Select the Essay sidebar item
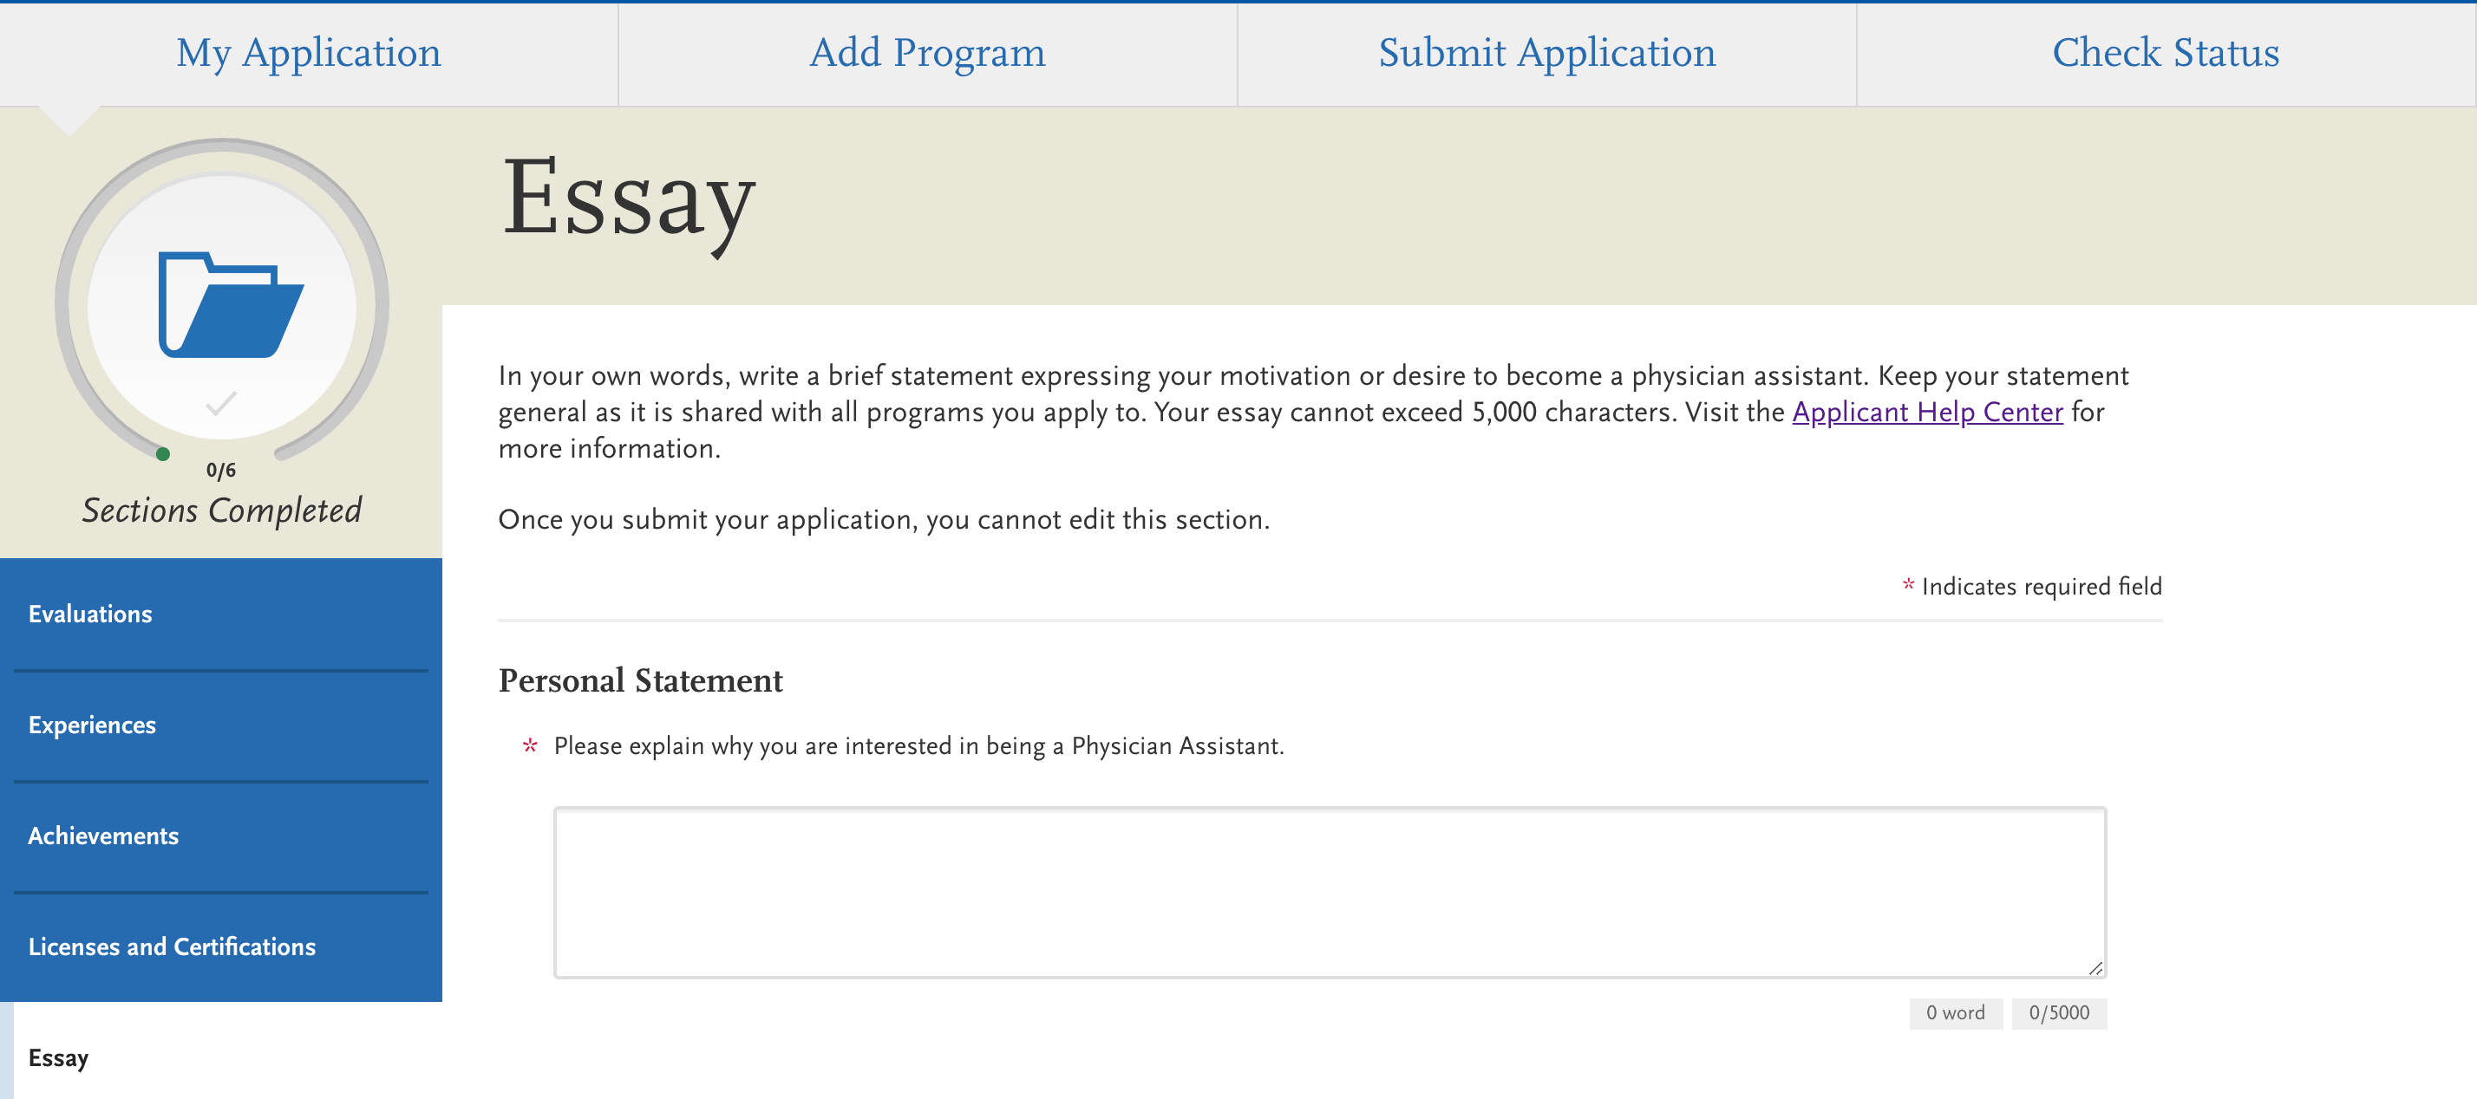Viewport: 2477px width, 1099px height. coord(59,1057)
